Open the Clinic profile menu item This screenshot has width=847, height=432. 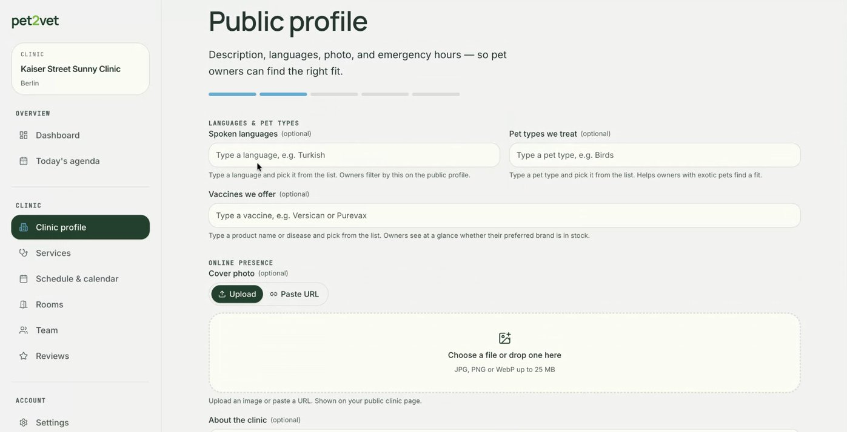point(81,227)
